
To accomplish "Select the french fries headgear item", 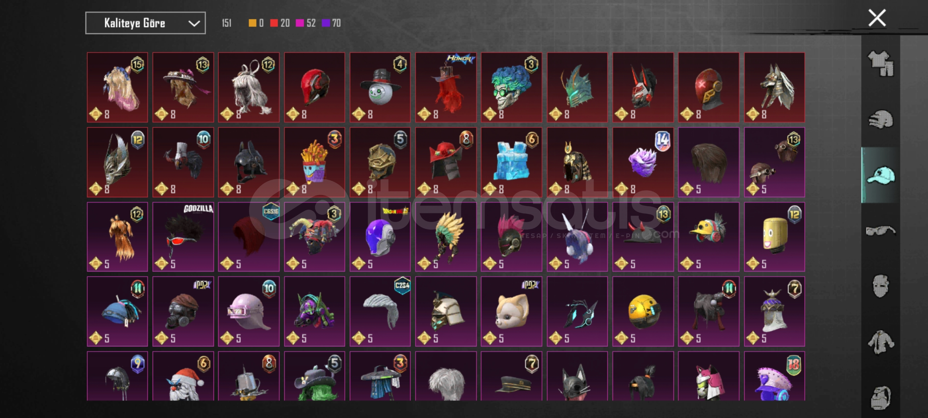I will pyautogui.click(x=314, y=162).
